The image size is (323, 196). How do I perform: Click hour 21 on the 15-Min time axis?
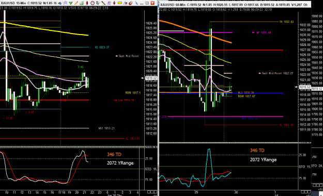pyautogui.click(x=84, y=193)
